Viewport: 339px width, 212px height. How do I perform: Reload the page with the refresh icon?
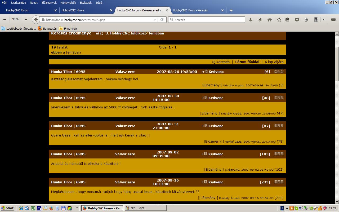coord(162,20)
